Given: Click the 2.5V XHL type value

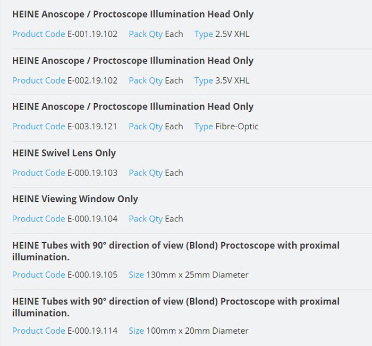Looking at the screenshot, I should [232, 34].
